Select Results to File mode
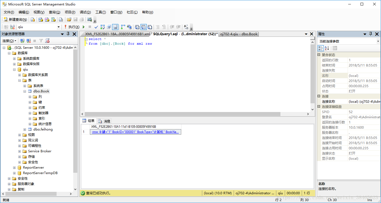The height and width of the screenshot is (203, 381). (x=150, y=27)
